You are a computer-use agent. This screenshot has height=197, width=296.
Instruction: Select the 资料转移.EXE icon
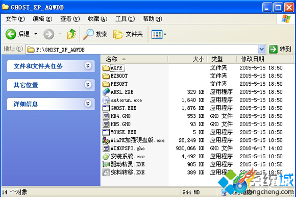pos(106,173)
